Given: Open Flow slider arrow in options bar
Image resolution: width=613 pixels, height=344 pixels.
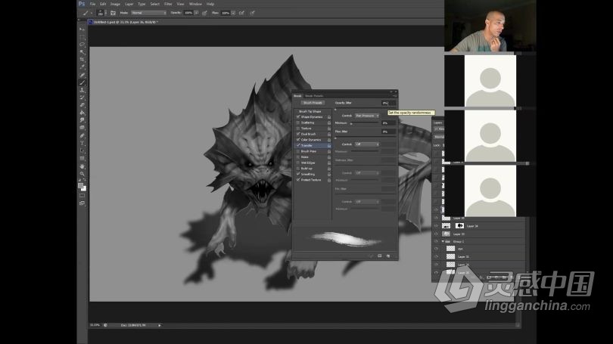Looking at the screenshot, I should [233, 13].
